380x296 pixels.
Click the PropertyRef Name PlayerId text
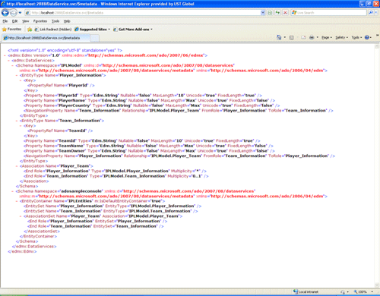[61, 86]
